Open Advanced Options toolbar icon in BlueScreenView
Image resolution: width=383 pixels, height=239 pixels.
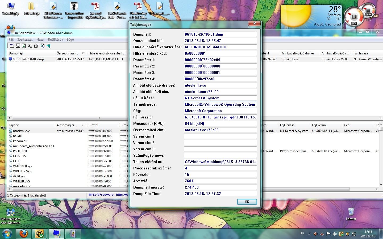[x=12, y=46]
